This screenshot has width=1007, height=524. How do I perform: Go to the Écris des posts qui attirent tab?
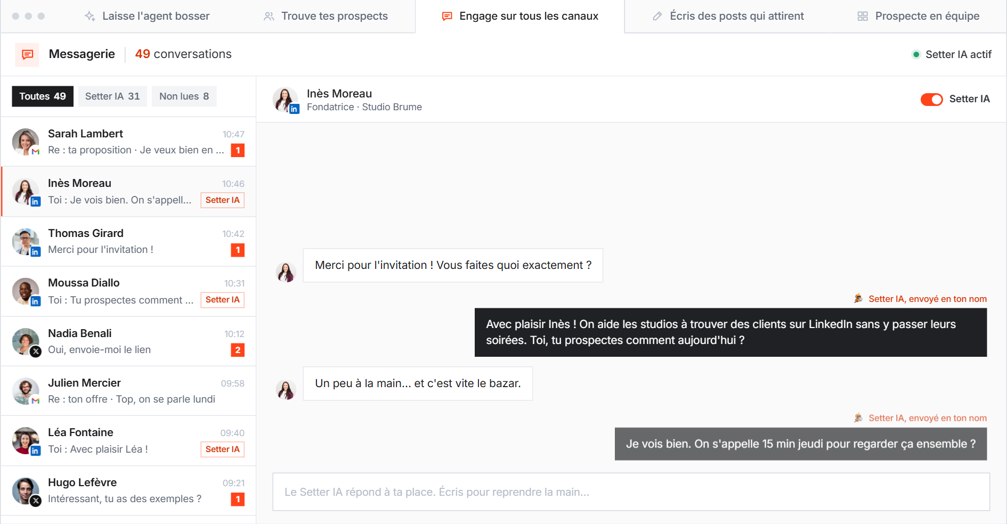click(x=728, y=16)
